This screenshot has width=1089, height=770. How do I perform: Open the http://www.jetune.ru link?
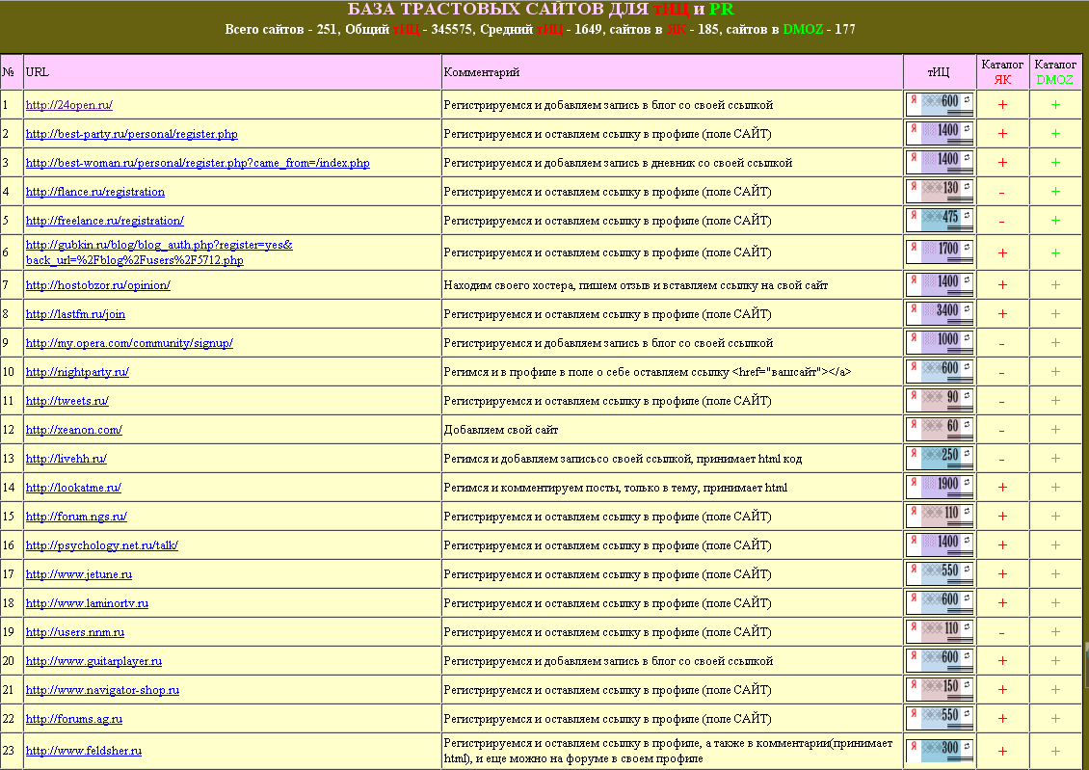coord(78,575)
